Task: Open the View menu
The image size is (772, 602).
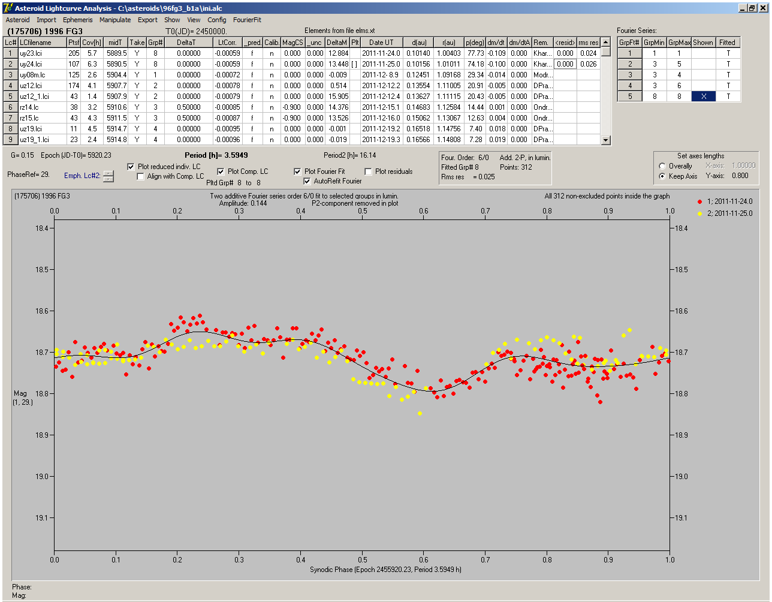Action: 194,20
